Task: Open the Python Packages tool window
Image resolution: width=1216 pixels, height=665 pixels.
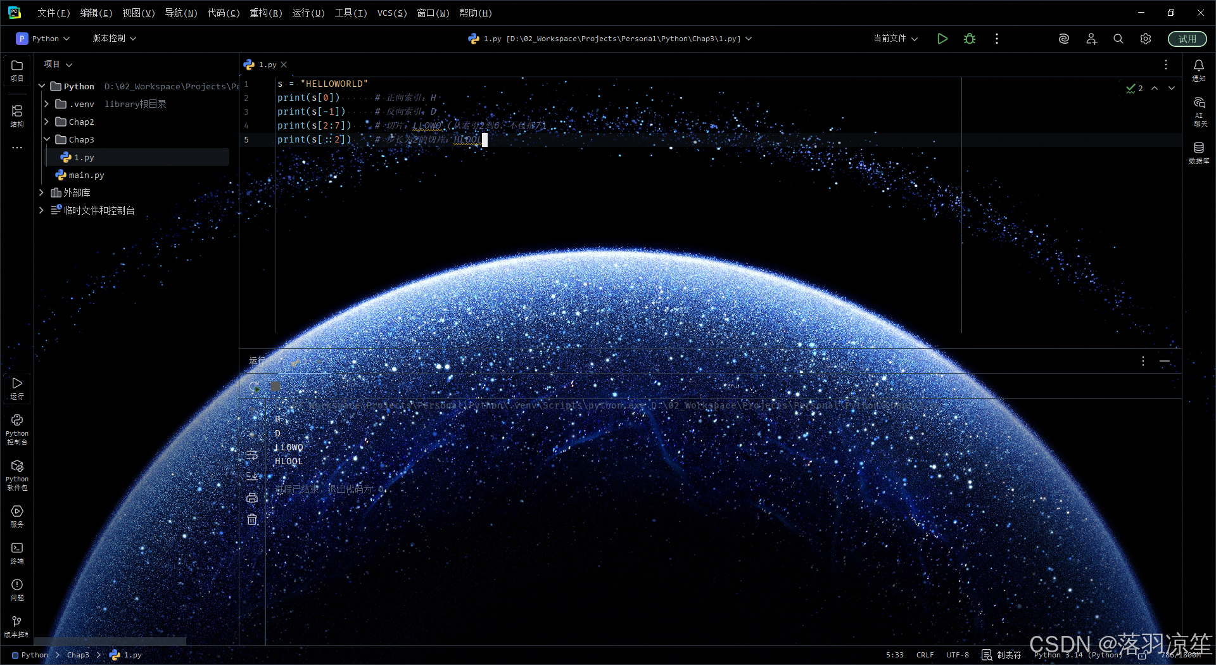Action: (x=17, y=475)
